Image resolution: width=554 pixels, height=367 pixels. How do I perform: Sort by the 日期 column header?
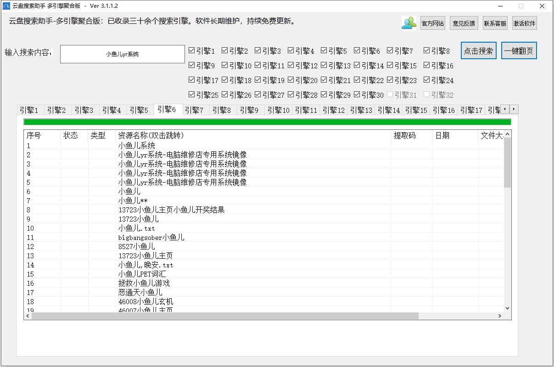455,136
